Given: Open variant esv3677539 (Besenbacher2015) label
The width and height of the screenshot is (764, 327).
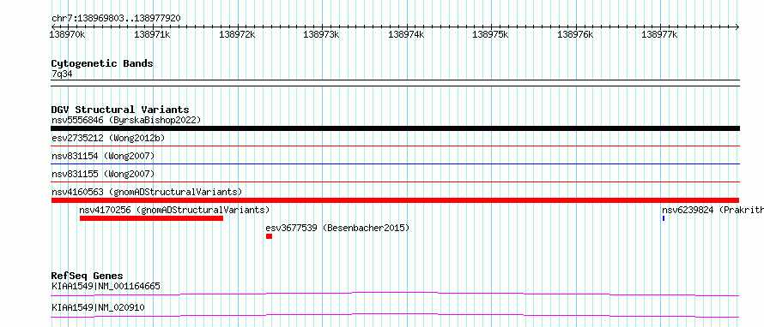Looking at the screenshot, I should point(337,228).
